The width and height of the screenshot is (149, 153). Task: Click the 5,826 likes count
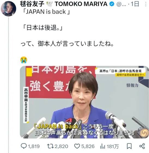(88, 146)
